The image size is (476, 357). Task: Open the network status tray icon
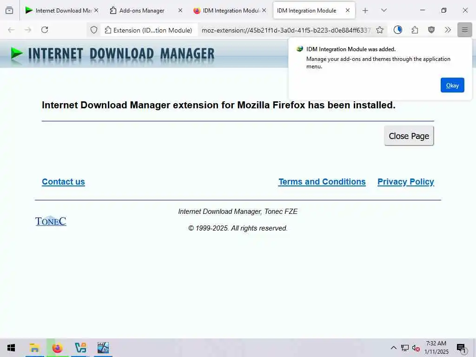click(405, 348)
